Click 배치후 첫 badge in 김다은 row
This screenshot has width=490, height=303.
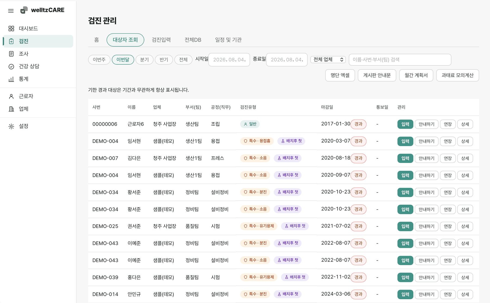coord(287,158)
